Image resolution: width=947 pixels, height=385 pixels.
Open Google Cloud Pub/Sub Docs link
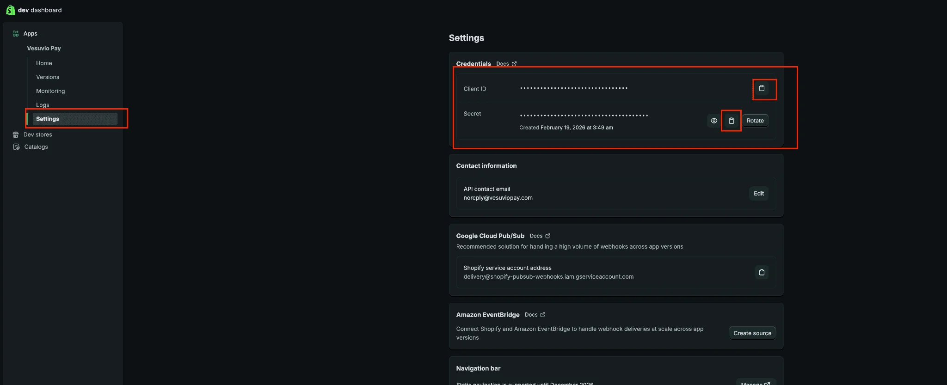point(540,236)
